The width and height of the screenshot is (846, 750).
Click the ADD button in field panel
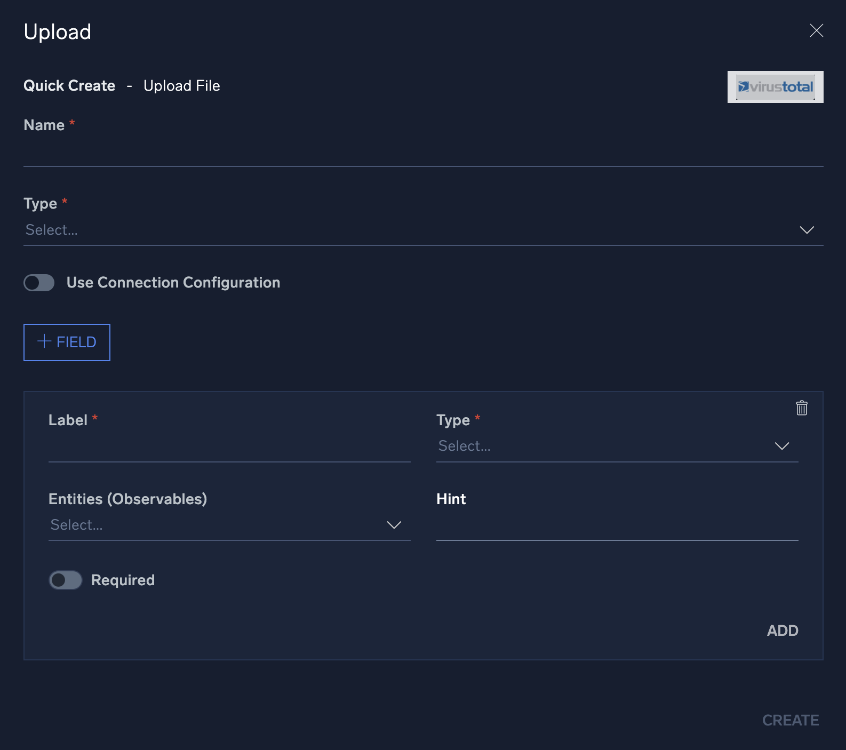tap(782, 631)
